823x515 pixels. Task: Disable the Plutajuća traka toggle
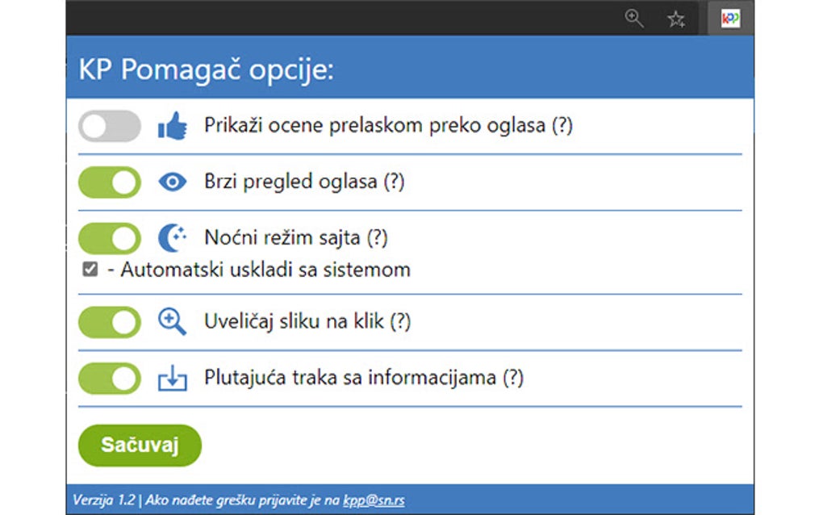click(x=110, y=378)
